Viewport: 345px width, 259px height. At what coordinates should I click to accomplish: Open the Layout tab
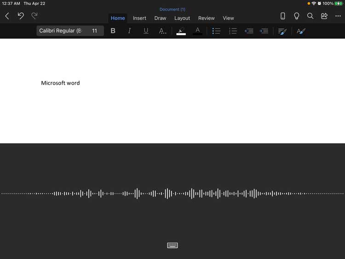tap(182, 18)
